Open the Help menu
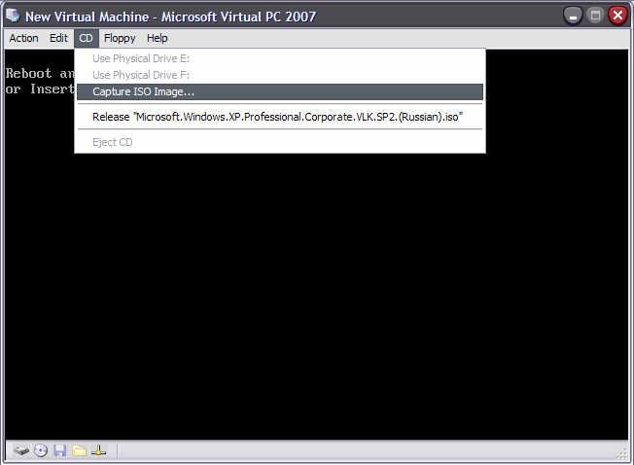 (157, 38)
